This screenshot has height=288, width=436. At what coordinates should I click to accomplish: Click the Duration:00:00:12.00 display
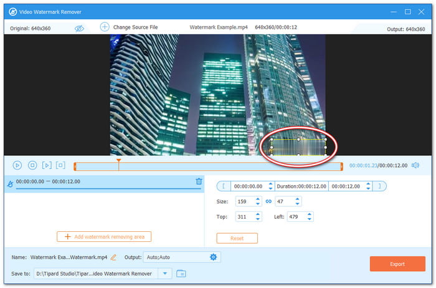click(x=301, y=186)
